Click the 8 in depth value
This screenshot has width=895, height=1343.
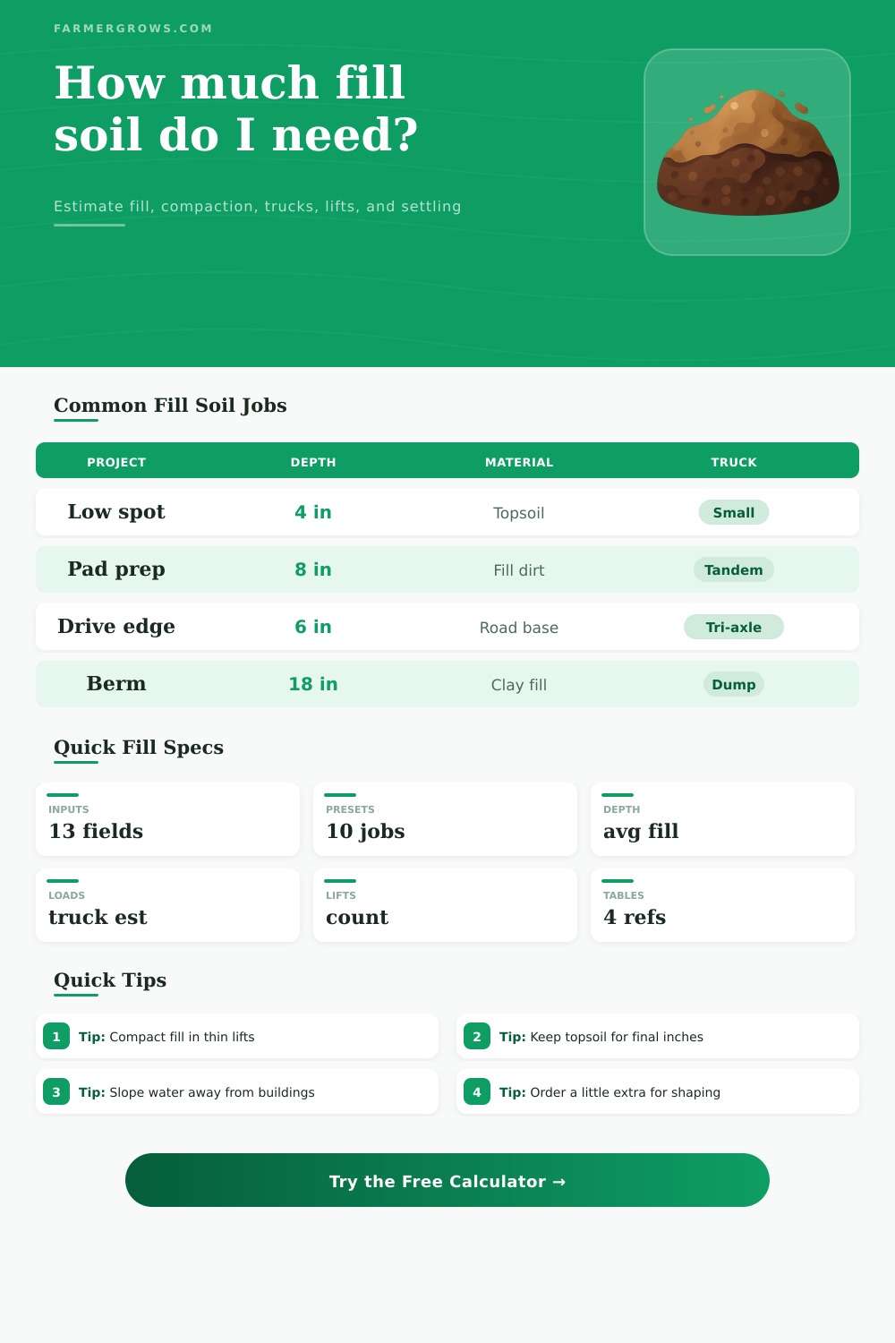313,569
